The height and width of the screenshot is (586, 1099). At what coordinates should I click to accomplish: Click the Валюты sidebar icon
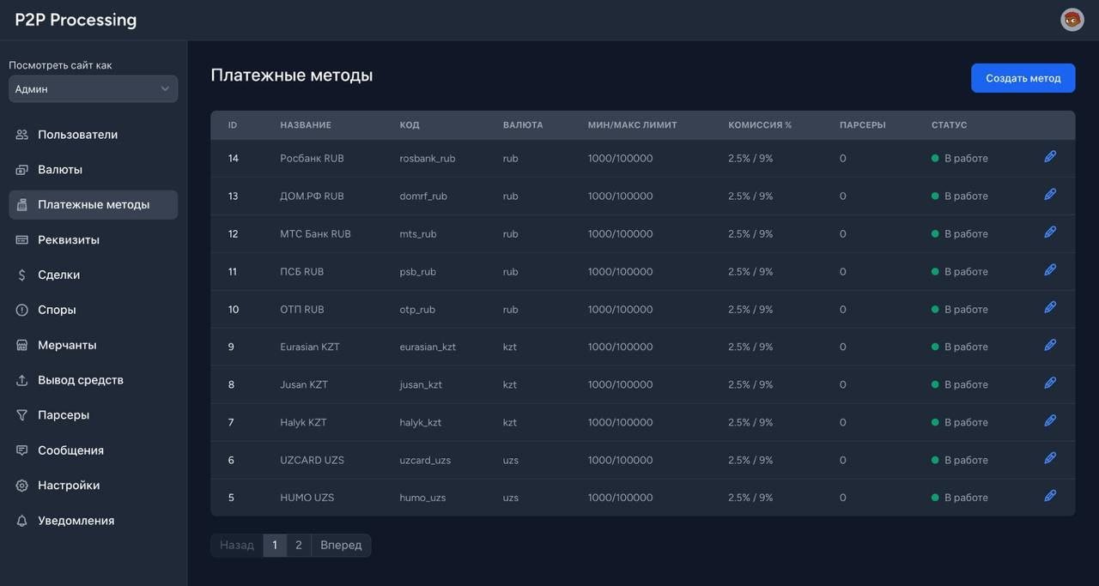click(22, 170)
